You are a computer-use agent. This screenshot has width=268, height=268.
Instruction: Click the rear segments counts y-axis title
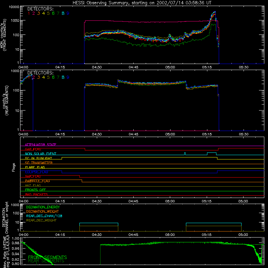[6, 100]
